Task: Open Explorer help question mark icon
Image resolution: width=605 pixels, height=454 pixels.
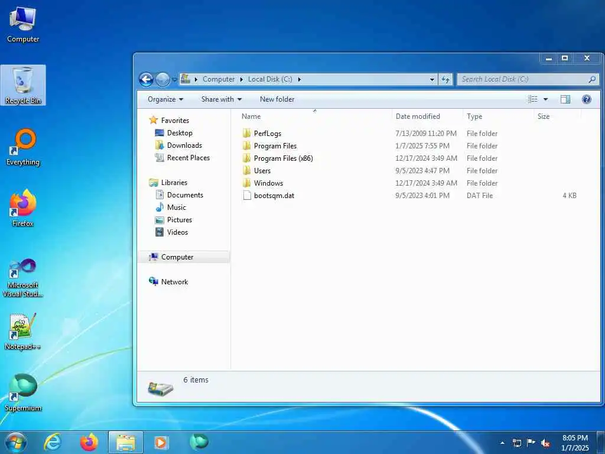Action: point(587,99)
